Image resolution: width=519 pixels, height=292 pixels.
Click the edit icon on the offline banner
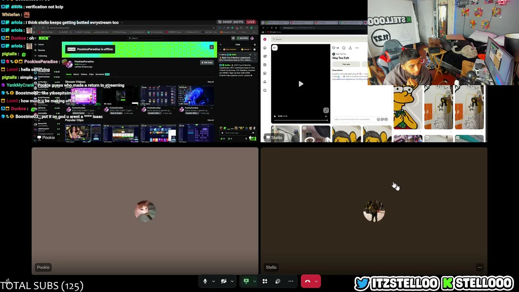(x=211, y=47)
